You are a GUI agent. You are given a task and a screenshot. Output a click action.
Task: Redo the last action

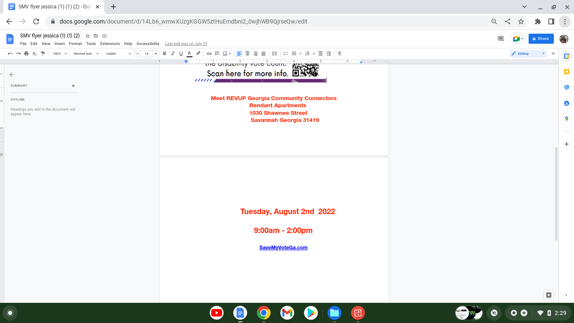pos(18,53)
